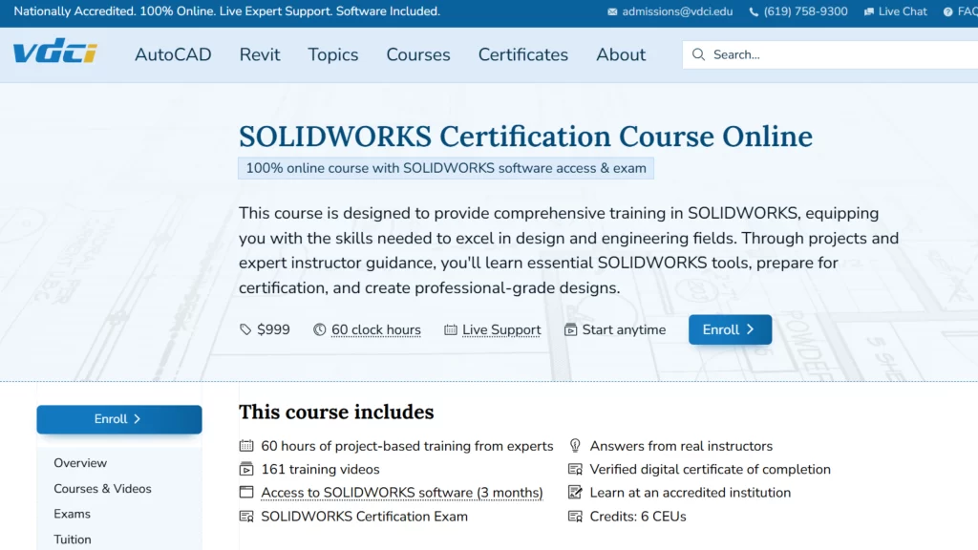Go to Tuition in the sidebar

click(73, 539)
